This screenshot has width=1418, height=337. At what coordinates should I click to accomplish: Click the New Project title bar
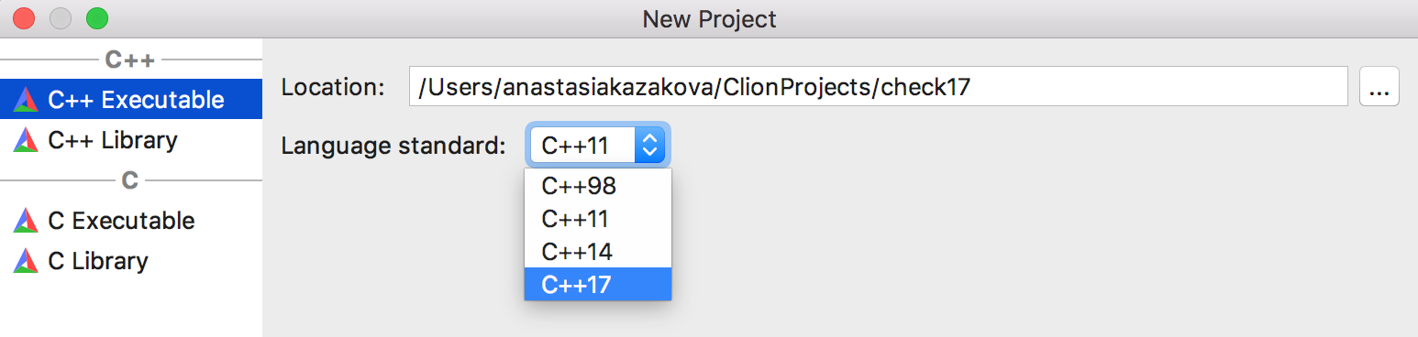[709, 18]
